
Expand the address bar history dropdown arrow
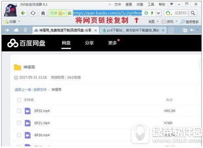pyautogui.click(x=158, y=13)
